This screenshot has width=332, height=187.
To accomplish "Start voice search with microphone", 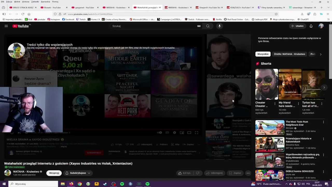I will [x=219, y=26].
